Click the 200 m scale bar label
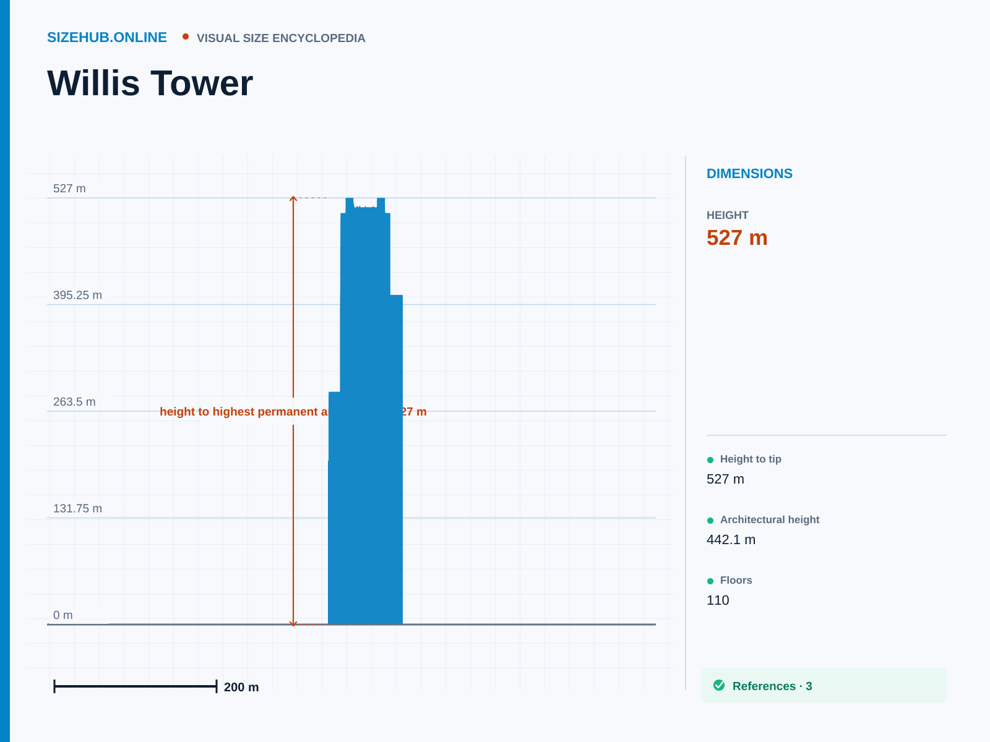Viewport: 990px width, 742px height. coord(241,687)
